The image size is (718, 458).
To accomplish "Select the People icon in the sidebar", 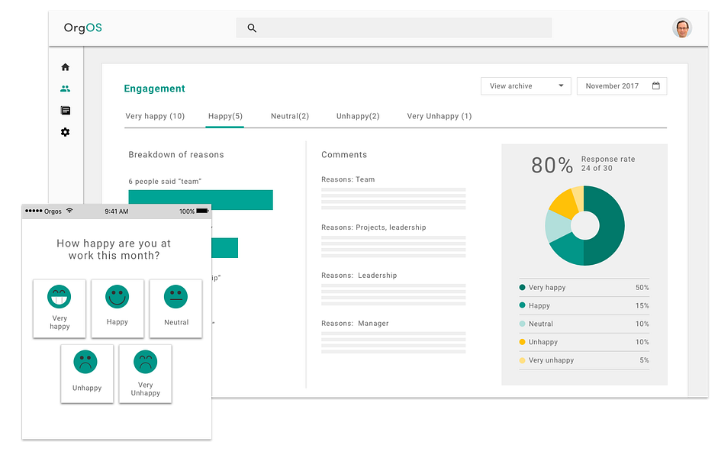I will coord(66,89).
